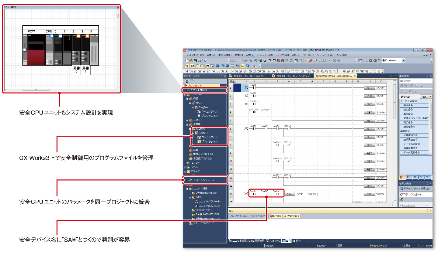Toggle the second highlighted docking window icon
Viewport: 438px width, 255px height.
[192, 66]
